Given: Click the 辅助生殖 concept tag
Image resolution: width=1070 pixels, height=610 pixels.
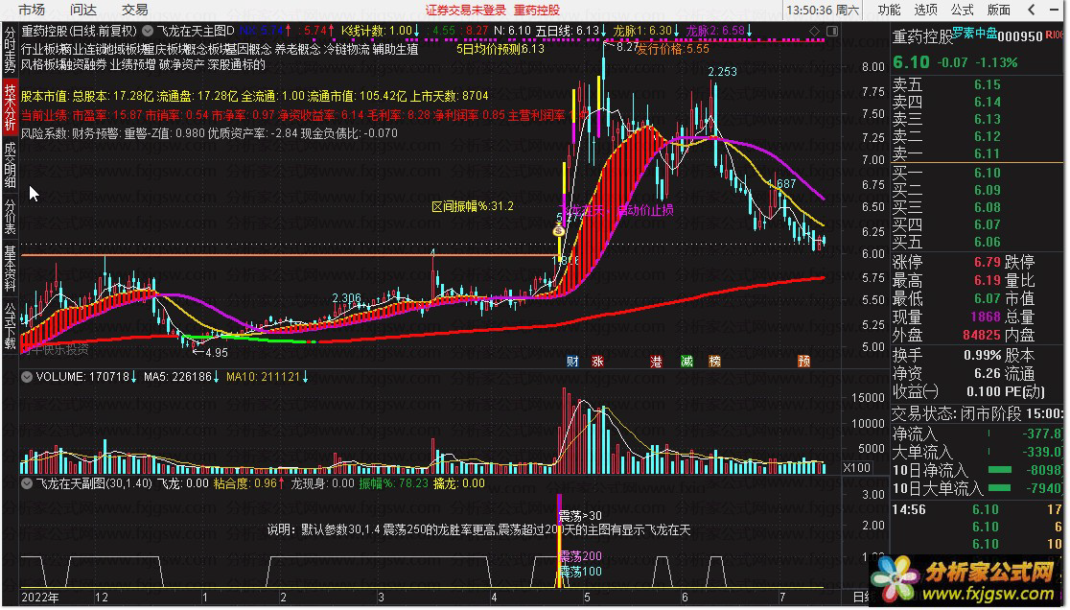Looking at the screenshot, I should (395, 49).
